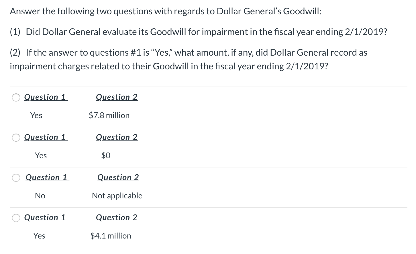This screenshot has height=254, width=416.
Task: Click Question 1 heading in the second option
Action: pyautogui.click(x=46, y=137)
